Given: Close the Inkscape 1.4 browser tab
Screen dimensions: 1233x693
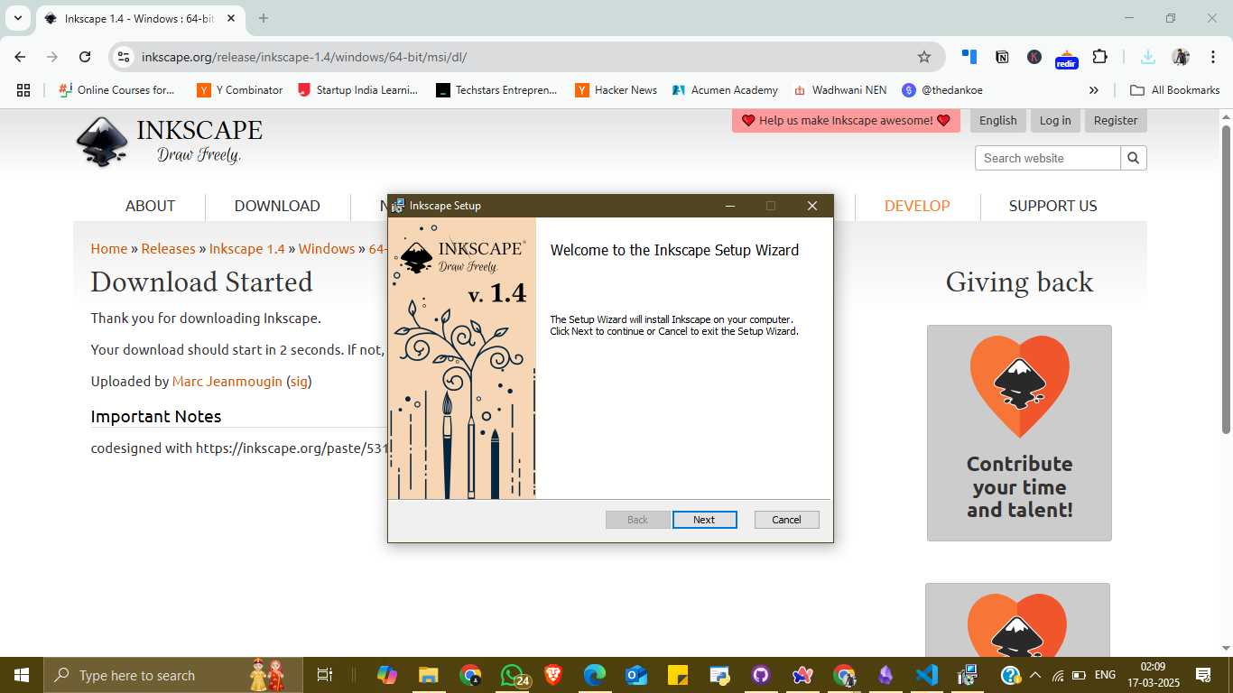Looking at the screenshot, I should tap(230, 18).
